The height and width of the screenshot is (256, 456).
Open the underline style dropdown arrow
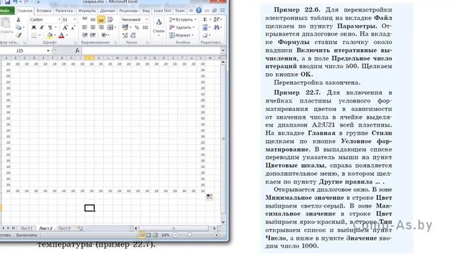[56, 27]
